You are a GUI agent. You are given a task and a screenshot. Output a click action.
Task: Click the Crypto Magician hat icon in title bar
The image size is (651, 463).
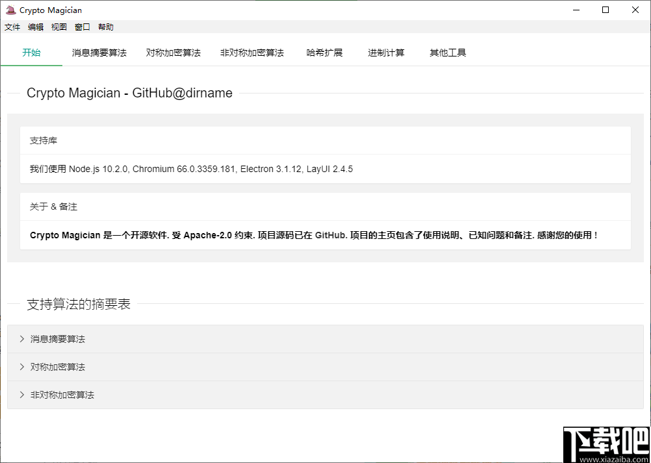coord(10,10)
